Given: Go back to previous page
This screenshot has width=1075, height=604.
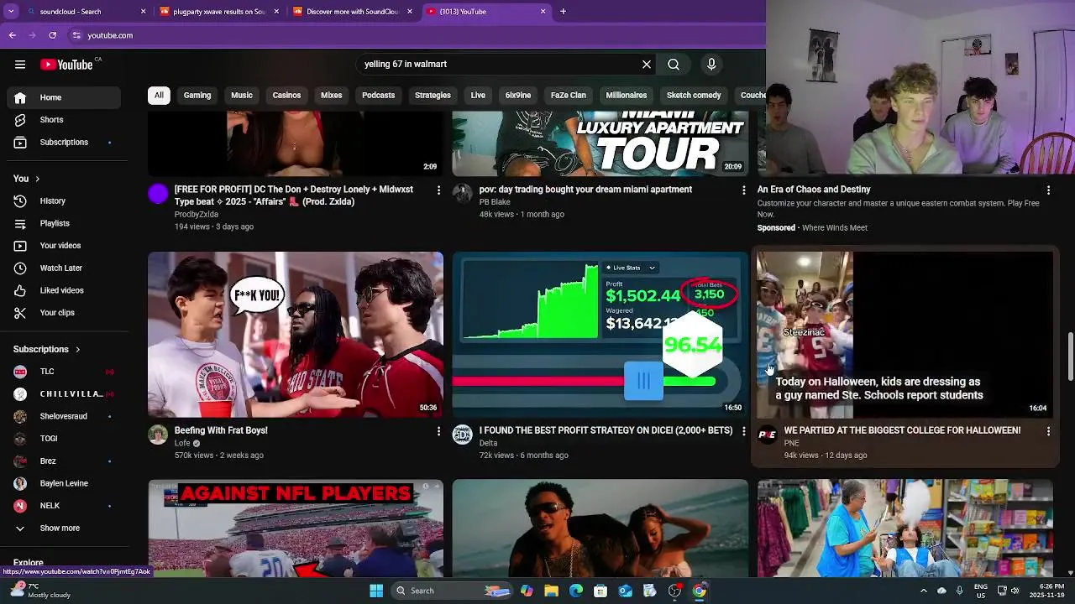Looking at the screenshot, I should pyautogui.click(x=12, y=35).
